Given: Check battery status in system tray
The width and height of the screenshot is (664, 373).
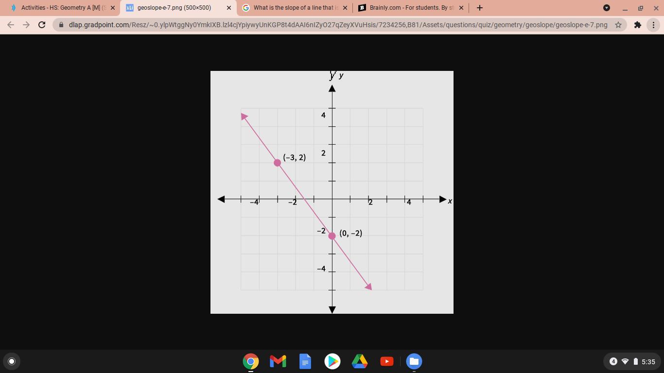Looking at the screenshot, I should point(635,361).
